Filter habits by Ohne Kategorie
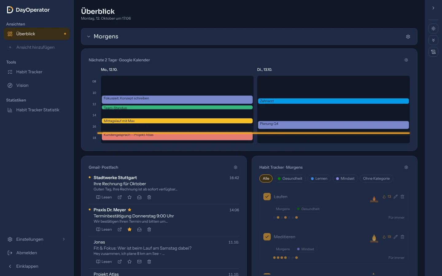 (376, 178)
